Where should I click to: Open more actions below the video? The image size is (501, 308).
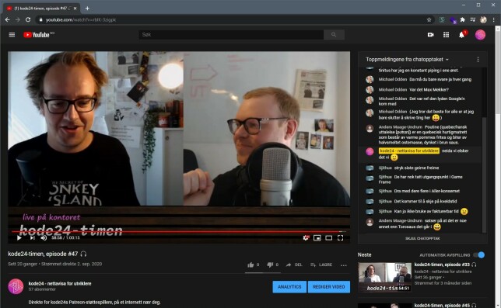(344, 265)
